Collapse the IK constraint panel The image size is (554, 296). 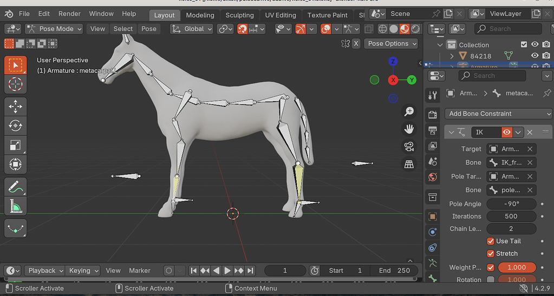(451, 133)
